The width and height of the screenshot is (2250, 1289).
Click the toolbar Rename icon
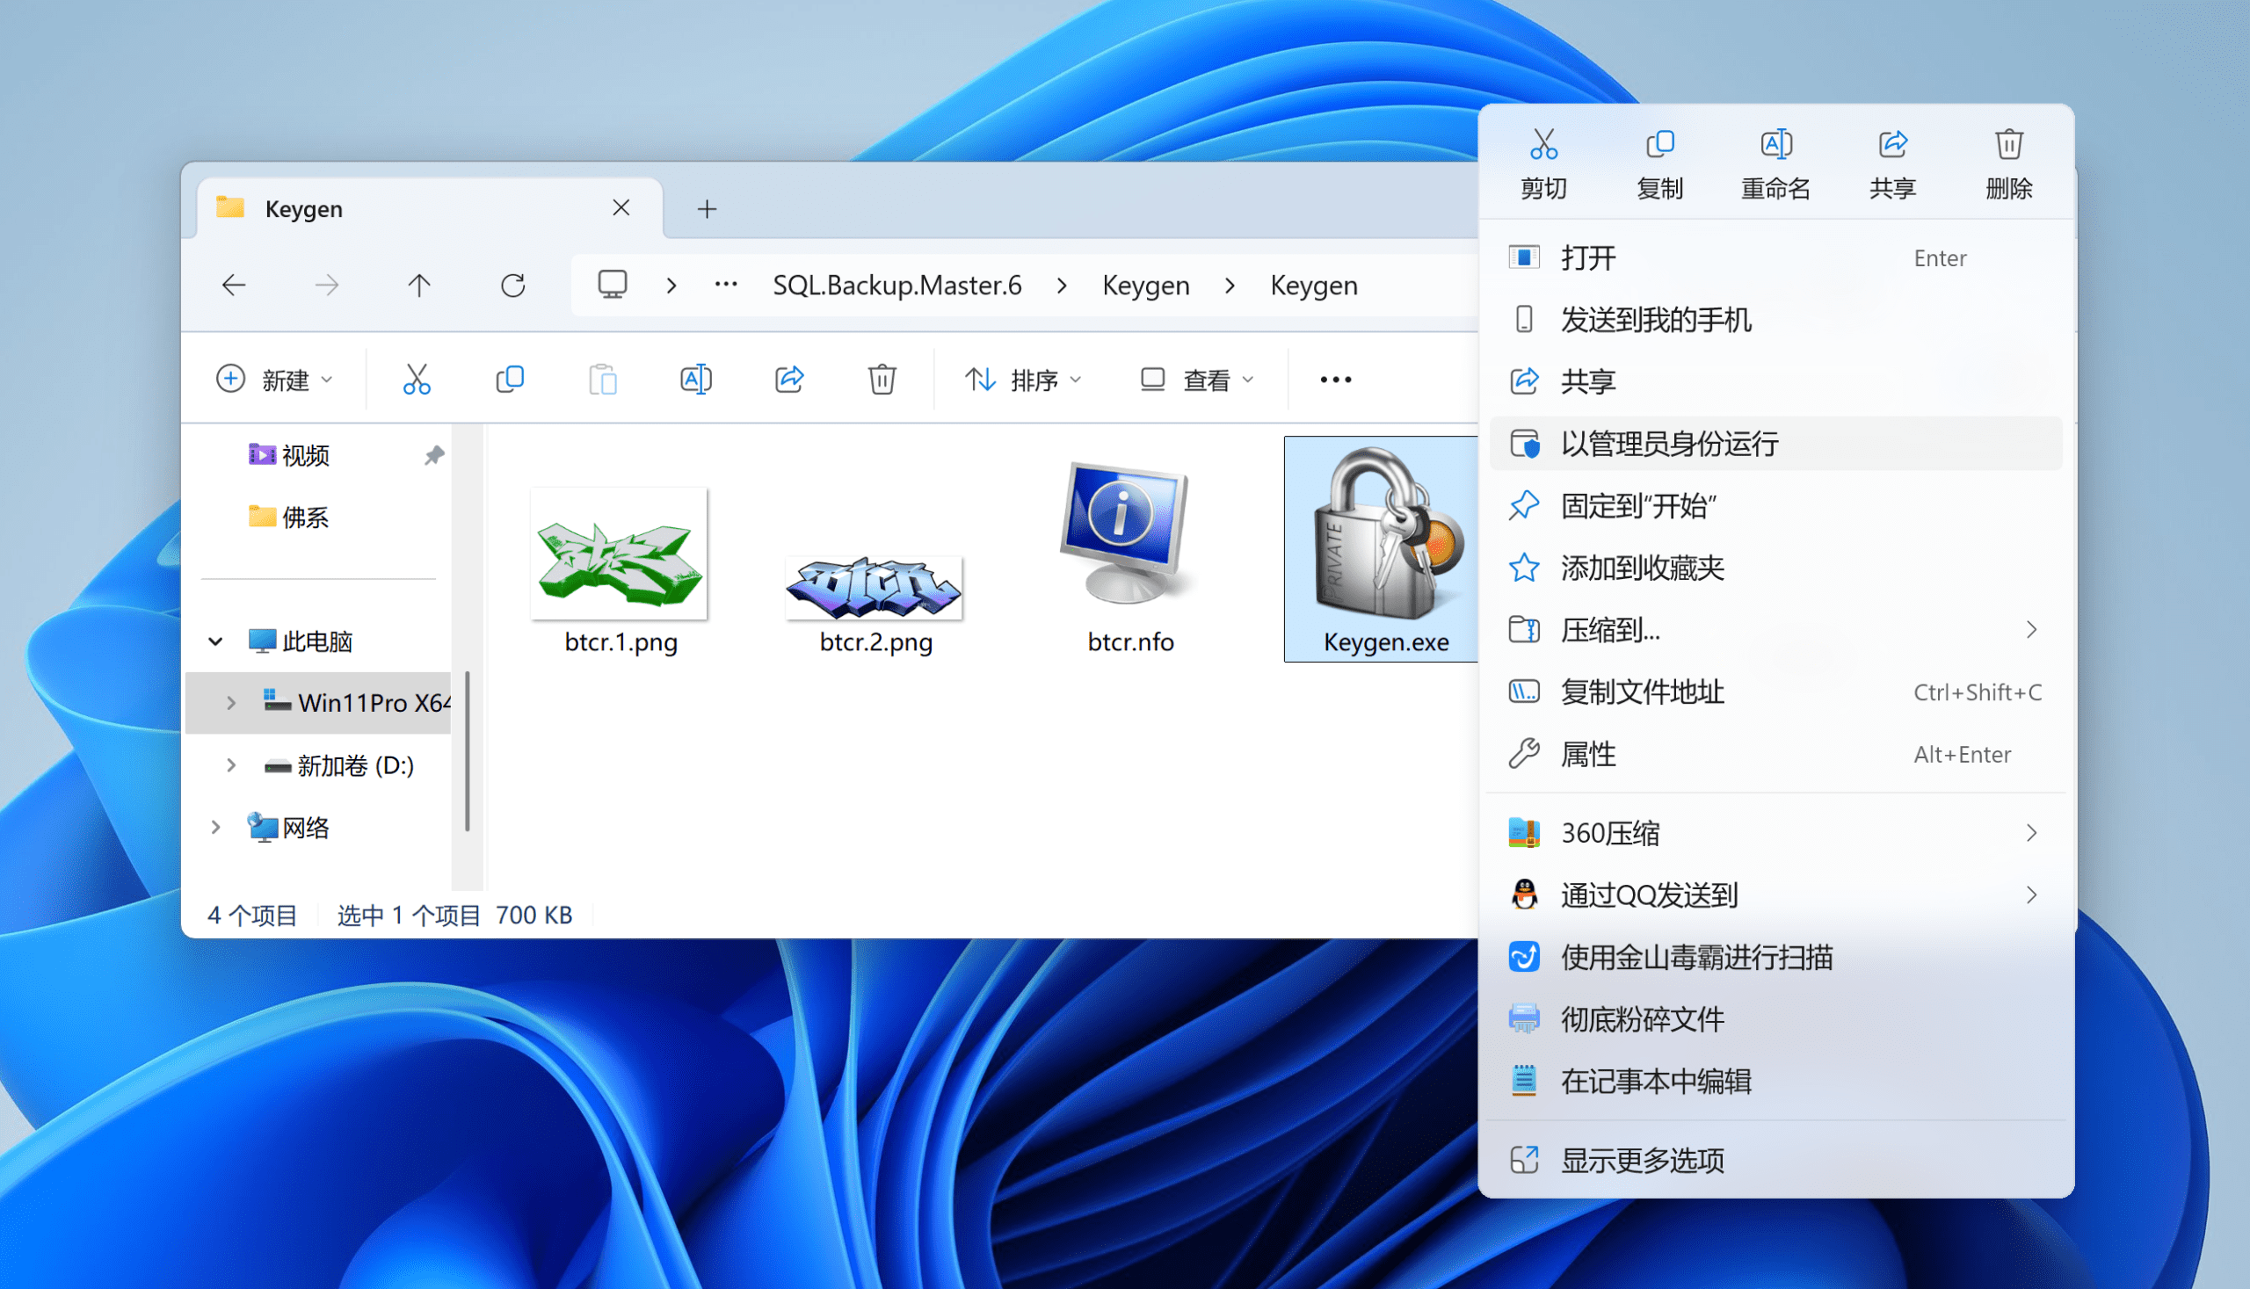tap(696, 380)
